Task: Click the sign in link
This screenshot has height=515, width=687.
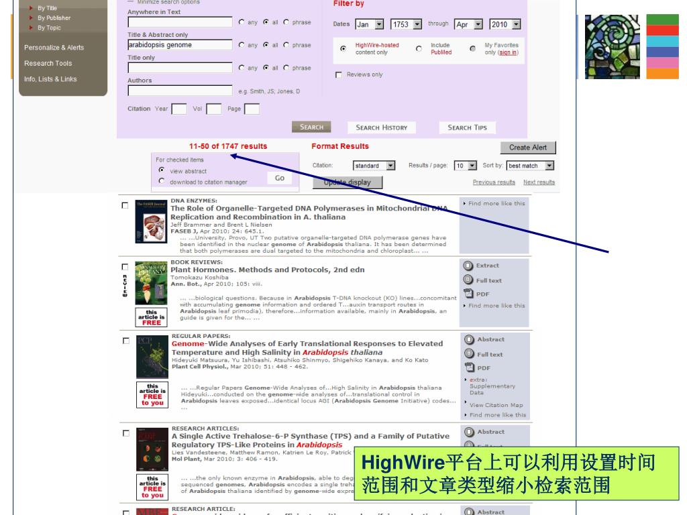Action: coord(508,52)
